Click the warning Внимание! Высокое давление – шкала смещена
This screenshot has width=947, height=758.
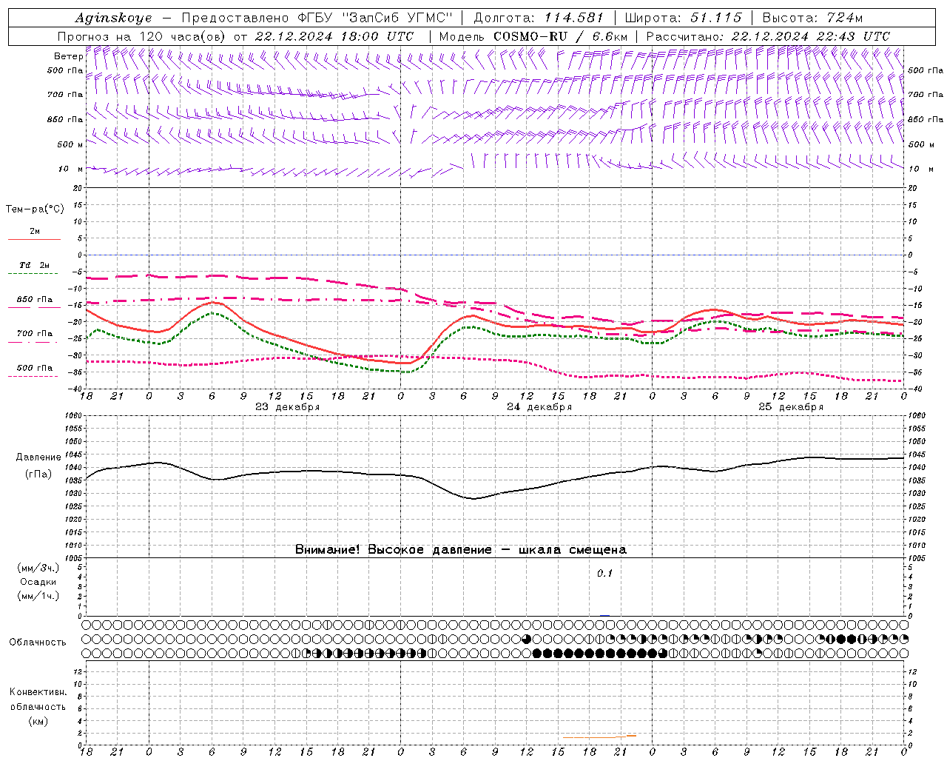tap(460, 550)
